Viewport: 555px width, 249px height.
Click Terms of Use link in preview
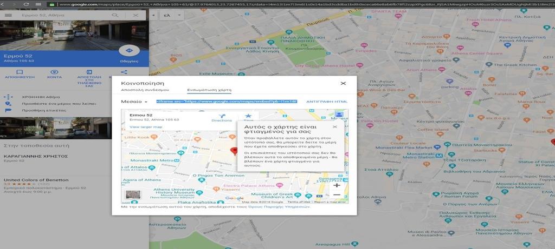(299, 202)
